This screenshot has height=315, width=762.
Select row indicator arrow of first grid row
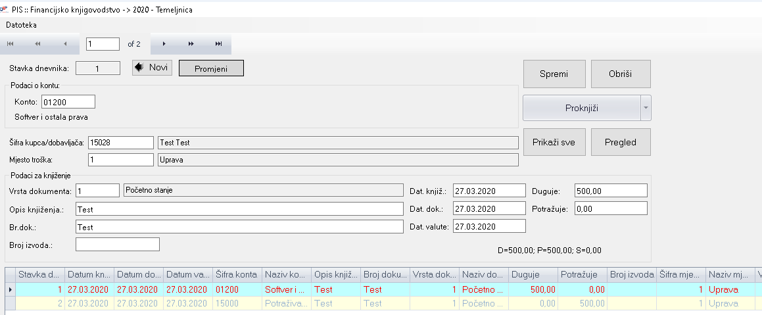[x=9, y=289]
